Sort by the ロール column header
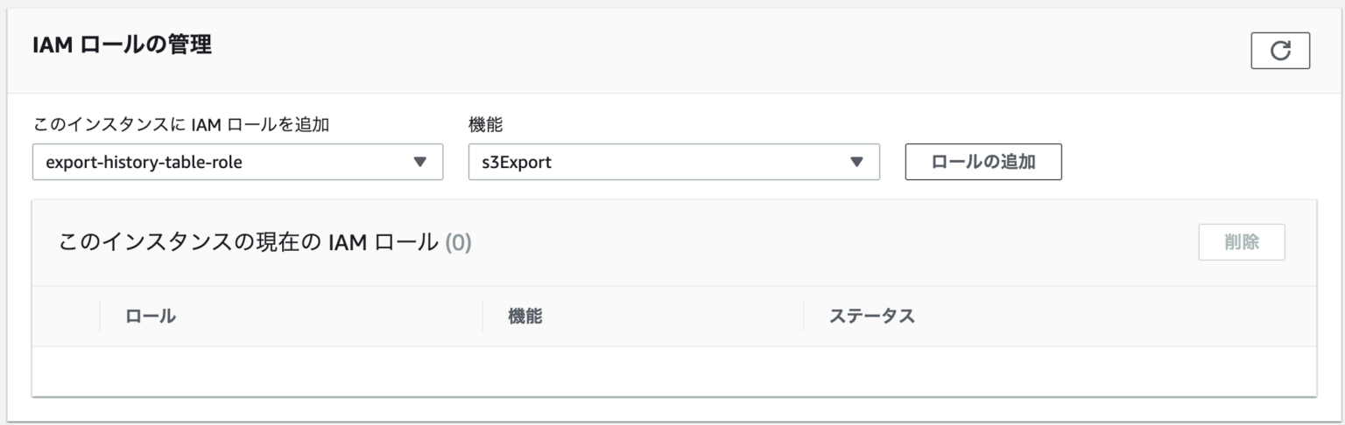The width and height of the screenshot is (1345, 425). point(151,316)
